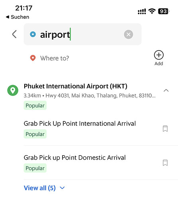Tap the red destination pin icon
Viewport: 178px width, 199px height.
coord(33,58)
